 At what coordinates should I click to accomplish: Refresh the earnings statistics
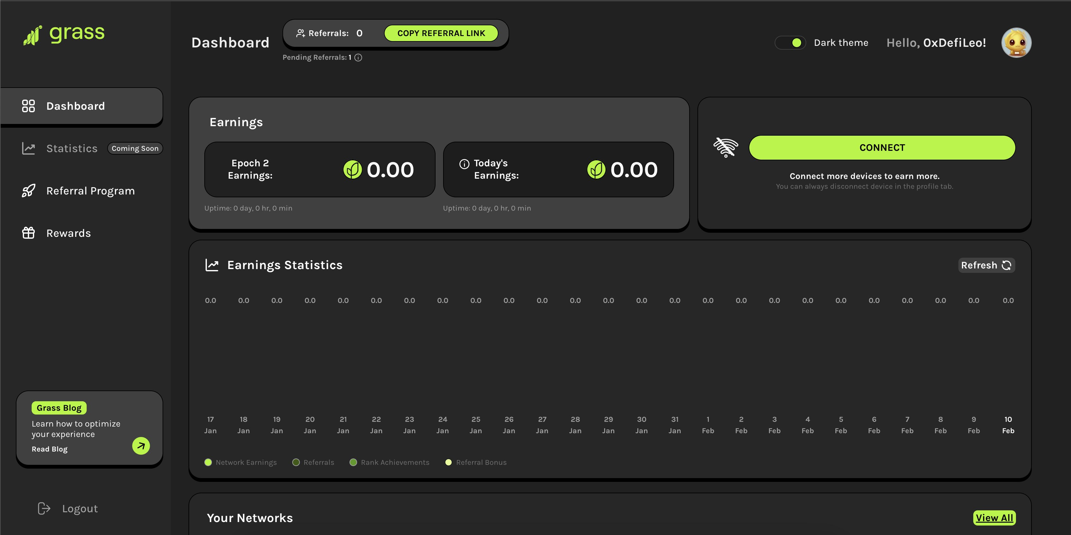[986, 265]
